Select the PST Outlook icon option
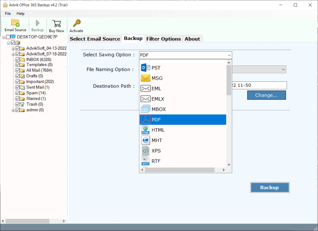This screenshot has width=318, height=231. pyautogui.click(x=146, y=68)
